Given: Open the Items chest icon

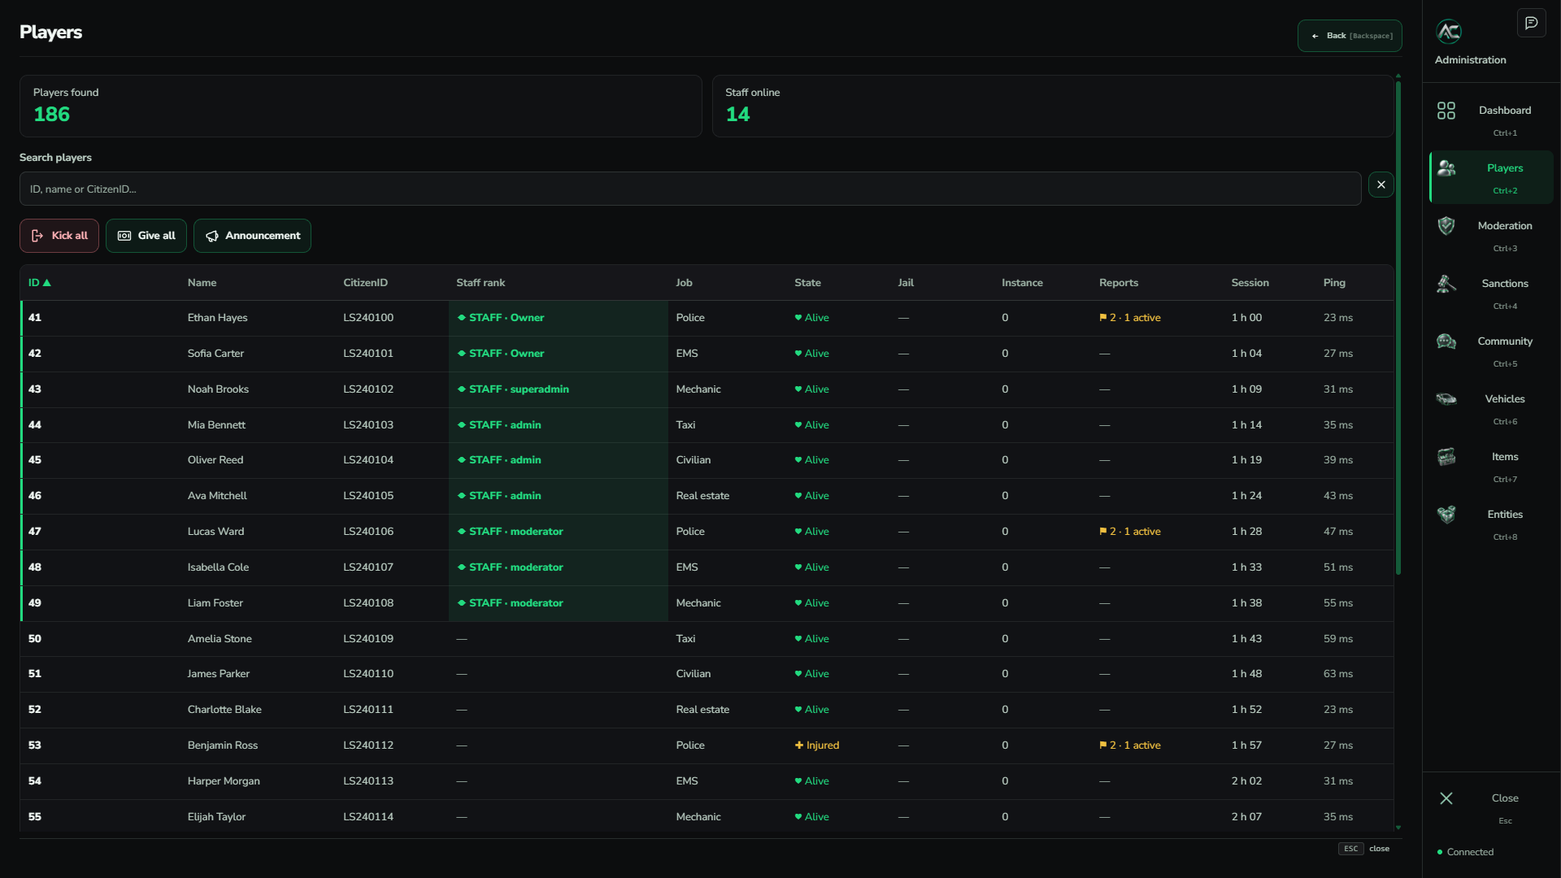Looking at the screenshot, I should [1446, 457].
